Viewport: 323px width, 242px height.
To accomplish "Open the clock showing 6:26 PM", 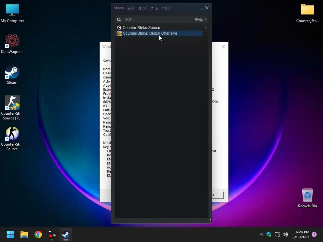I will [301, 234].
